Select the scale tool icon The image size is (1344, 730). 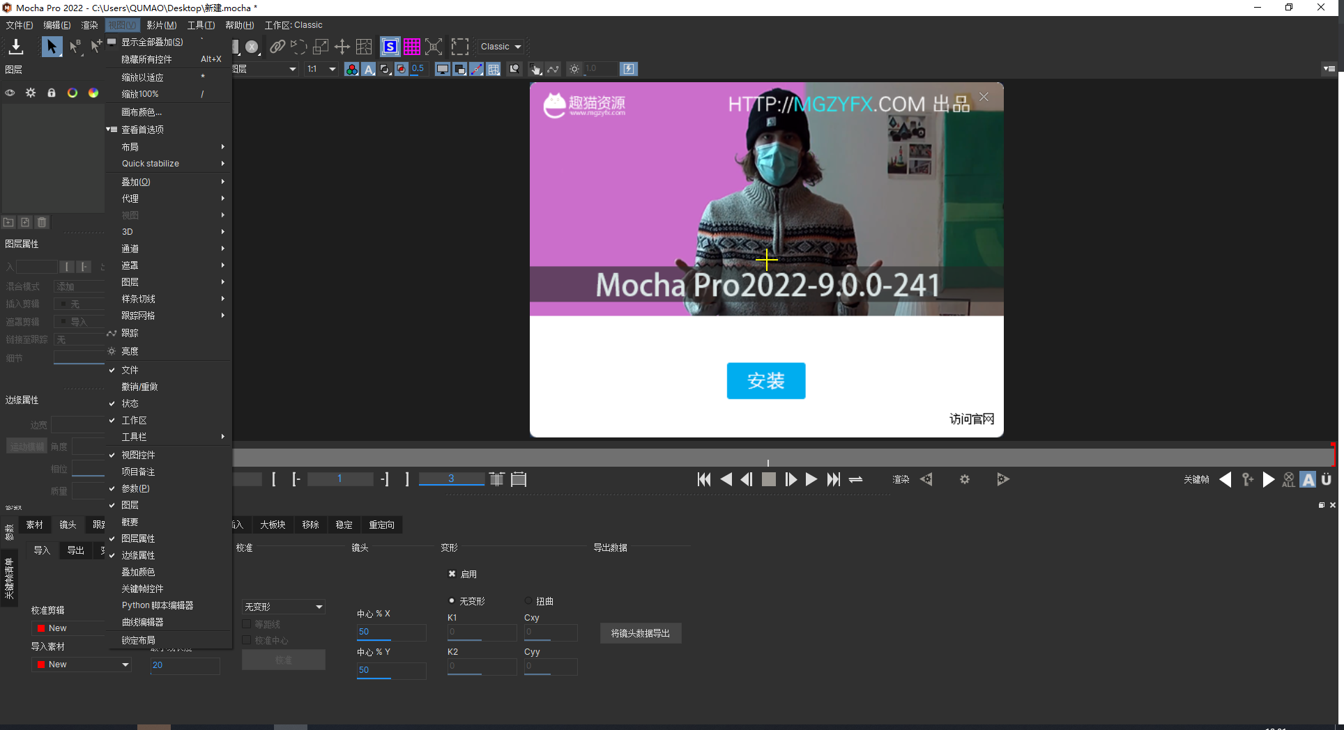(321, 47)
